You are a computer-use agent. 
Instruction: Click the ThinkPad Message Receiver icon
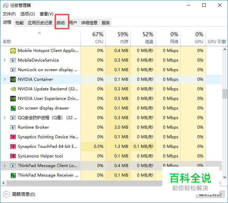coord(13,175)
